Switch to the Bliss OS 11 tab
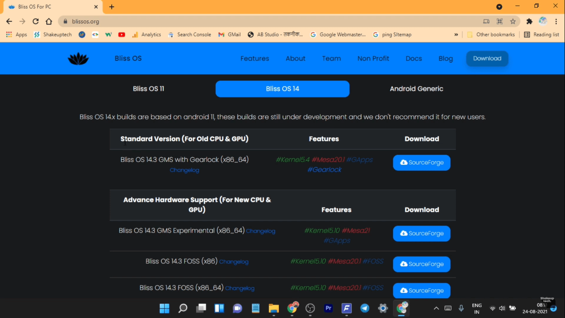The width and height of the screenshot is (565, 318). pos(148,89)
